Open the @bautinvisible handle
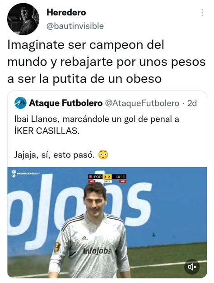 pyautogui.click(x=75, y=26)
